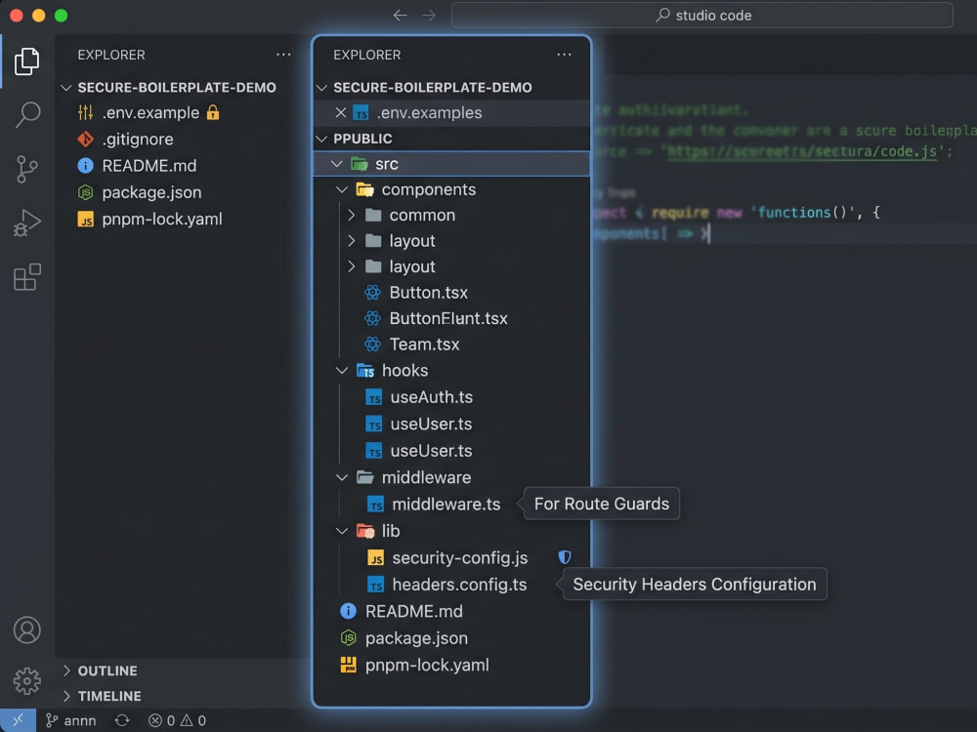Collapse the src folder
The image size is (977, 732).
[x=337, y=164]
